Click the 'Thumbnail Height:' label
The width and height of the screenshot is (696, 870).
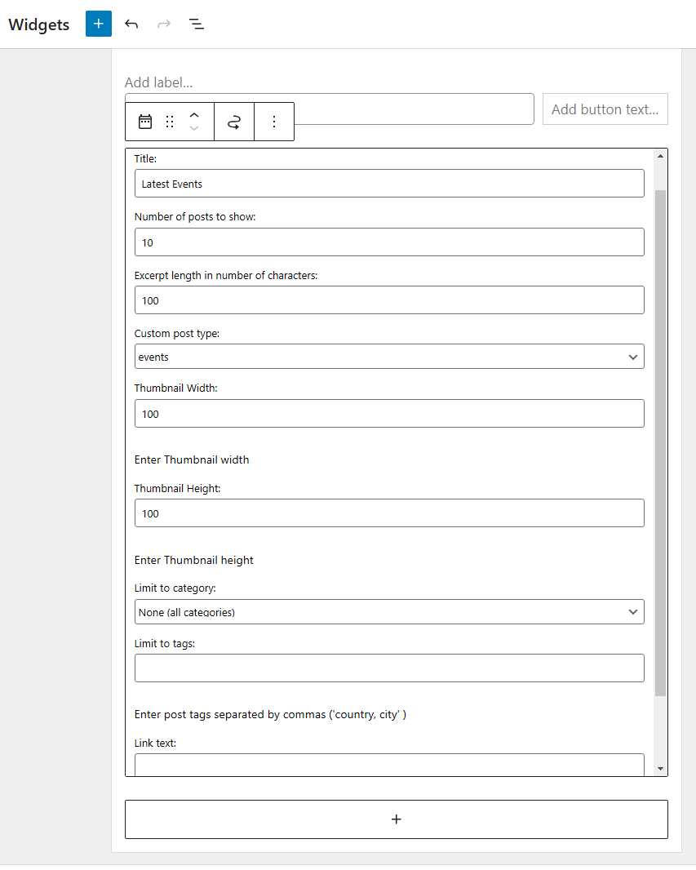[x=177, y=488]
